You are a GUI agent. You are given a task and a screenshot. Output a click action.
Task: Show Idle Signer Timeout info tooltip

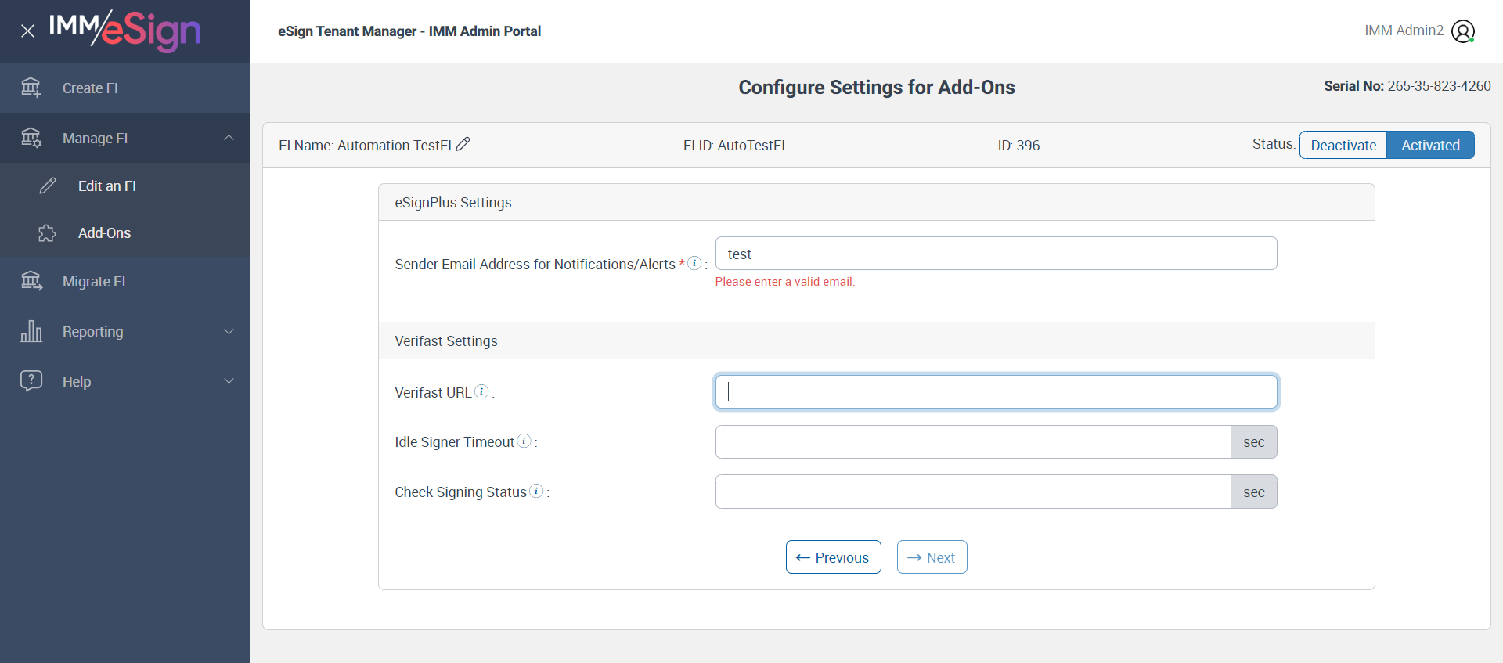tap(524, 441)
